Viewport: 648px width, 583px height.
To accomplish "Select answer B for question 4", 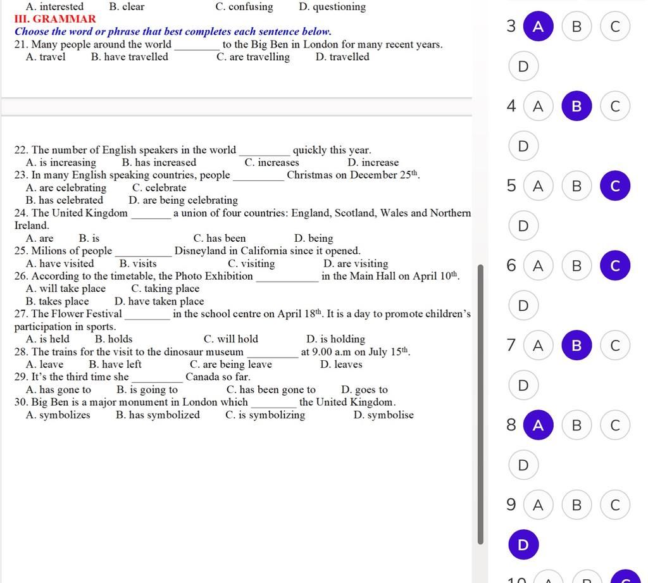I will tap(576, 106).
